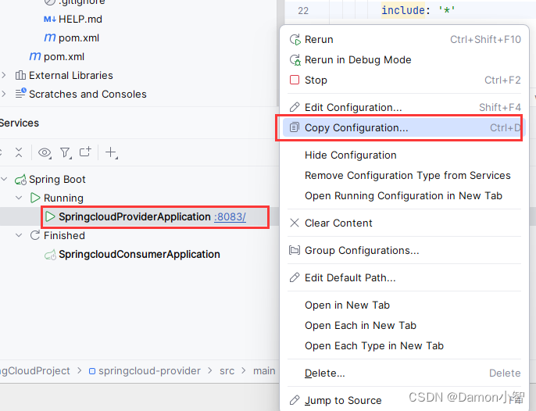Click the Jump to Source pencil icon
Screen dimensions: 536x411
[x=295, y=400]
